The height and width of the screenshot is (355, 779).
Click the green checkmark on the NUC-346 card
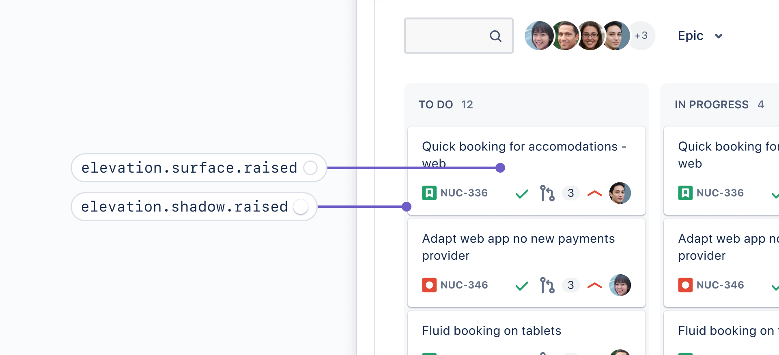tap(522, 286)
